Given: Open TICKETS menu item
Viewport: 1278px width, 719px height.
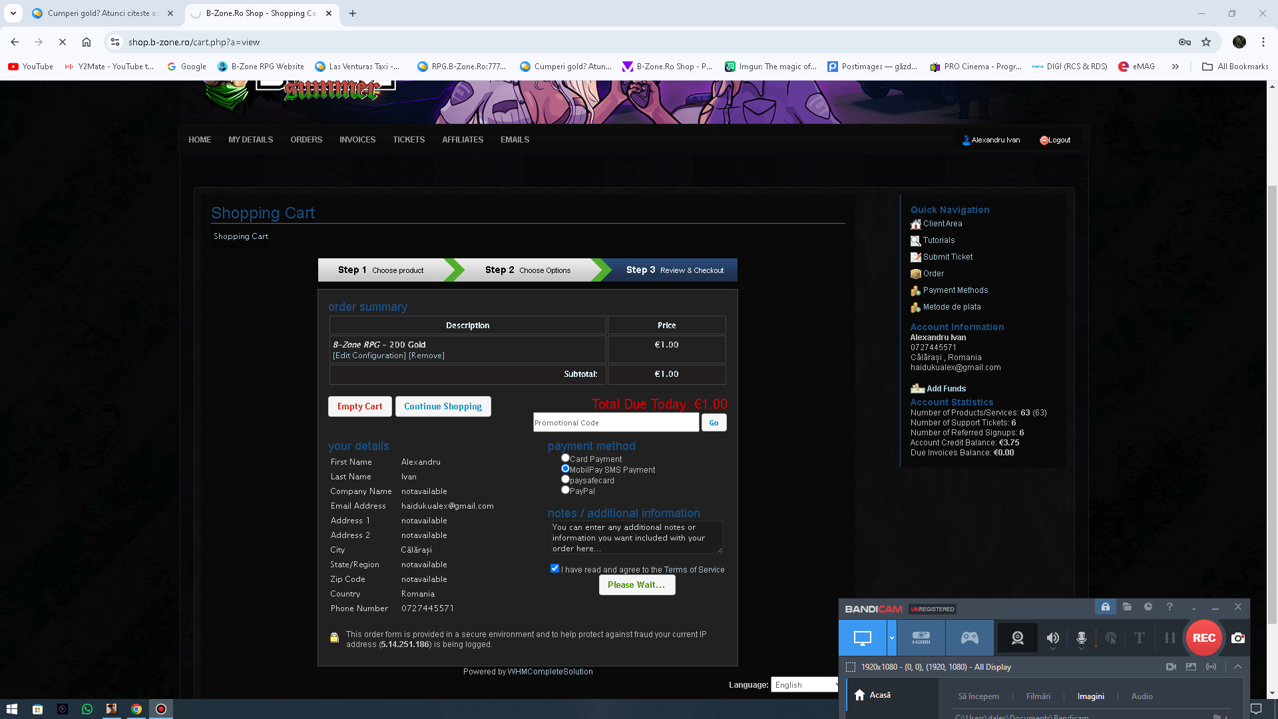Looking at the screenshot, I should 409,140.
